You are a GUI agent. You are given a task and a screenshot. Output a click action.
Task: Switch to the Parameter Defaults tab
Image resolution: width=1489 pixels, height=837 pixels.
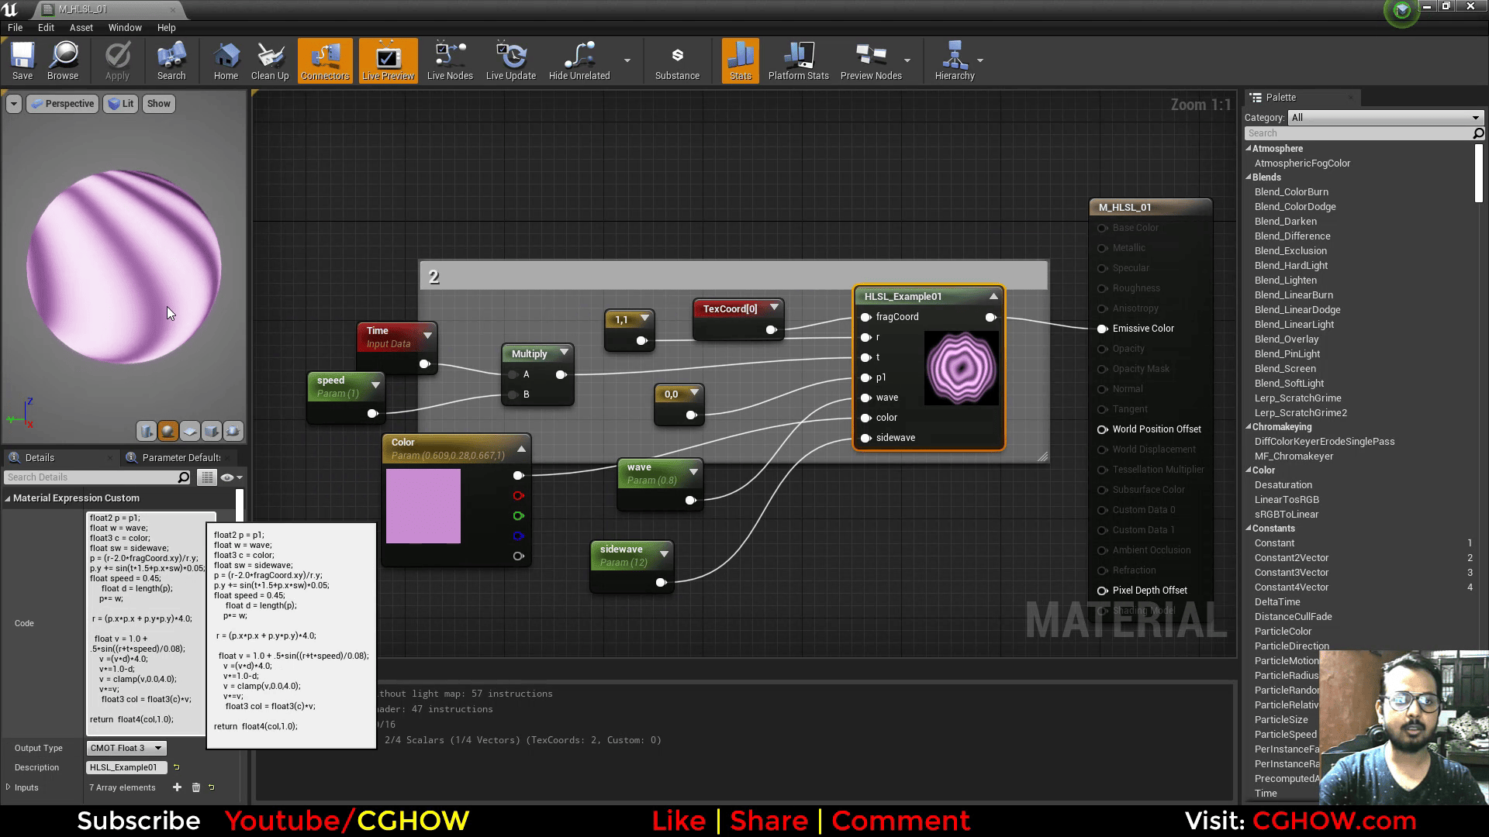[181, 457]
